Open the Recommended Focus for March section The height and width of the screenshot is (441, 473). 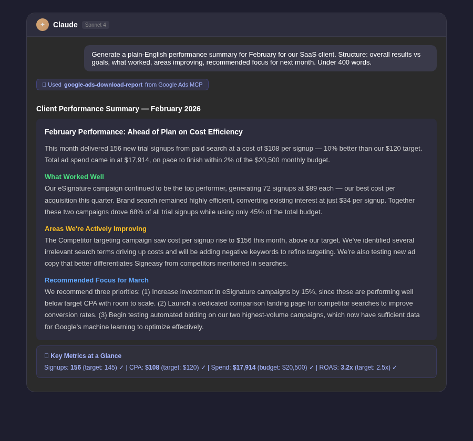pyautogui.click(x=97, y=280)
